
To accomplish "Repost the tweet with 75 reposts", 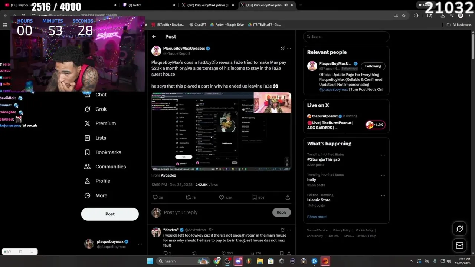I will point(190,197).
